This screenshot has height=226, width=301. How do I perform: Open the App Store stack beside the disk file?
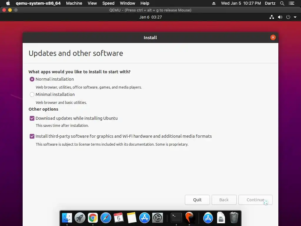(208, 218)
